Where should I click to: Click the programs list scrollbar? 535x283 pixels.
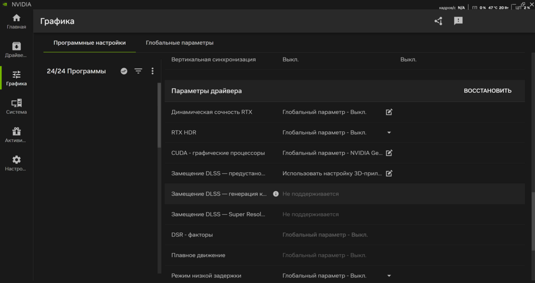tap(159, 115)
